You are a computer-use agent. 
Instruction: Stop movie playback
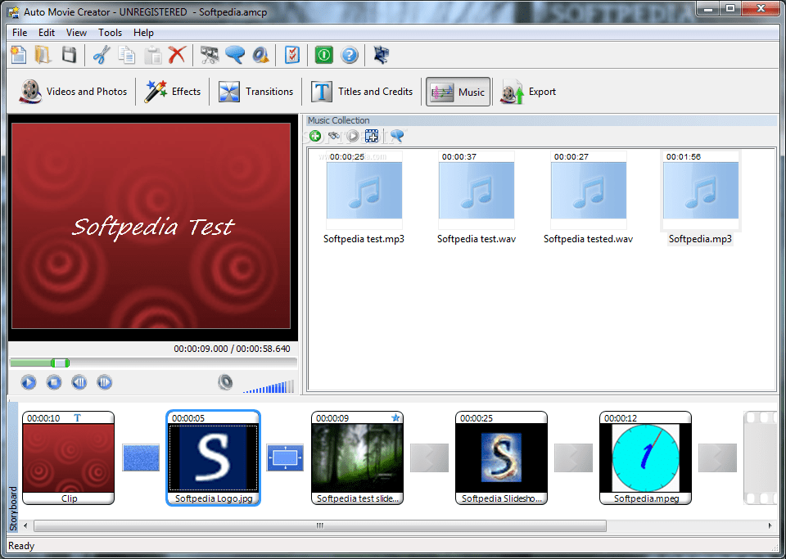[x=53, y=381]
